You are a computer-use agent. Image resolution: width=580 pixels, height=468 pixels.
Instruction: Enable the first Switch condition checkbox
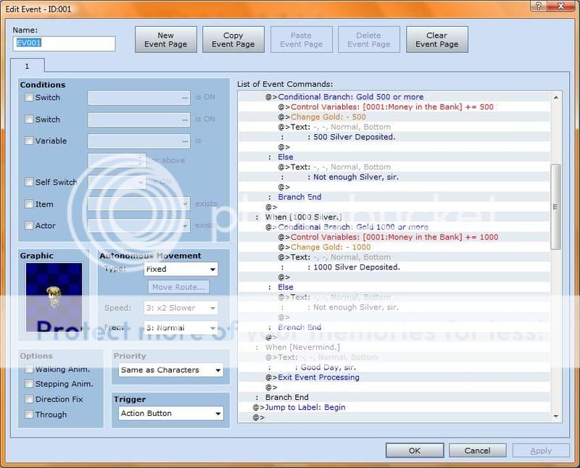point(29,98)
